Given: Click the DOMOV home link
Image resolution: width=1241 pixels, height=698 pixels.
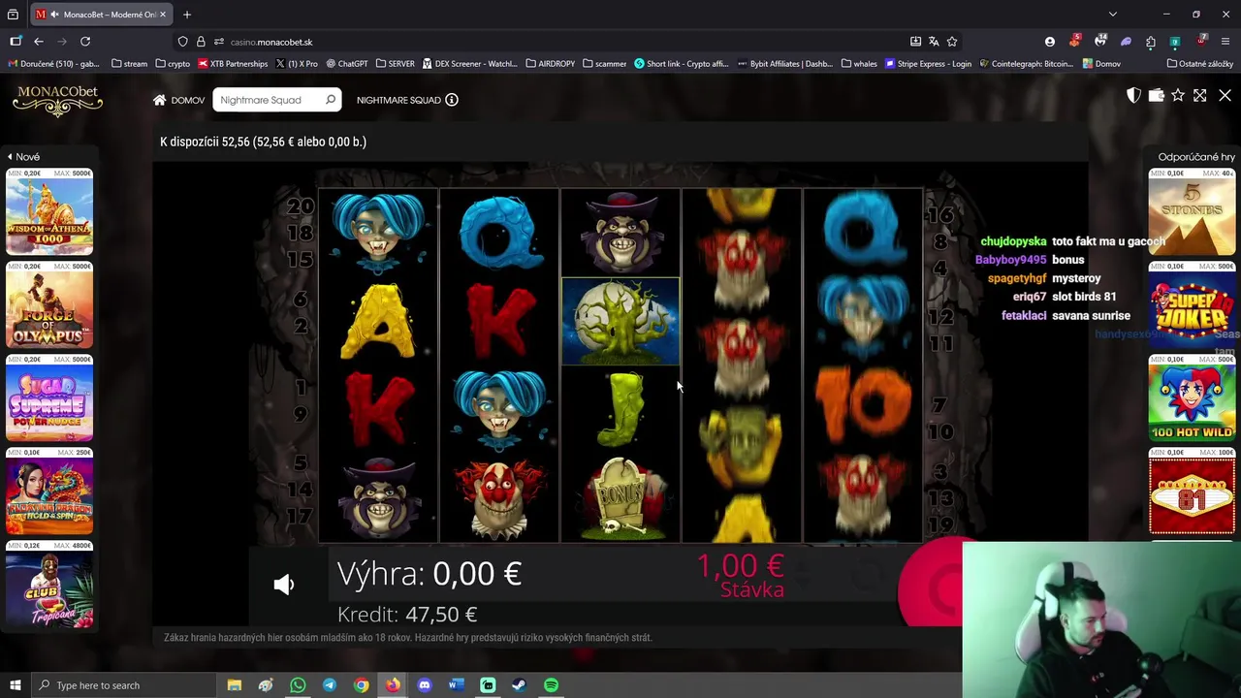Looking at the screenshot, I should click(187, 100).
